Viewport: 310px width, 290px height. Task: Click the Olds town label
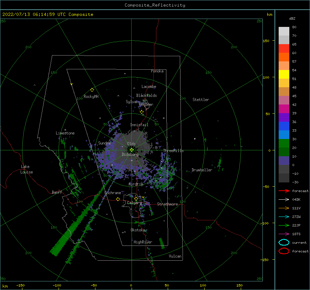131,144
